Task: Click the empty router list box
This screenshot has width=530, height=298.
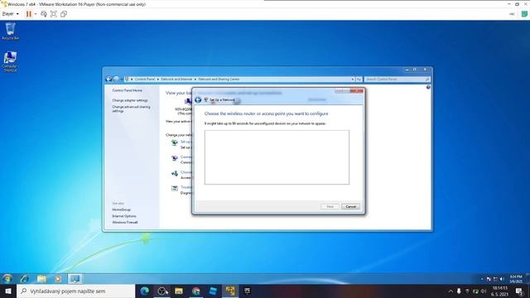Action: pyautogui.click(x=277, y=157)
